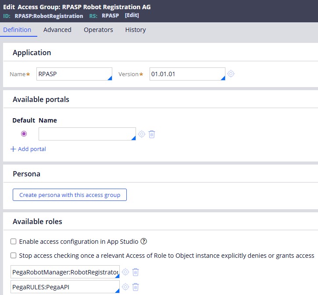Click the [Edit] ruleset link in header
This screenshot has width=318, height=295.
(x=132, y=15)
